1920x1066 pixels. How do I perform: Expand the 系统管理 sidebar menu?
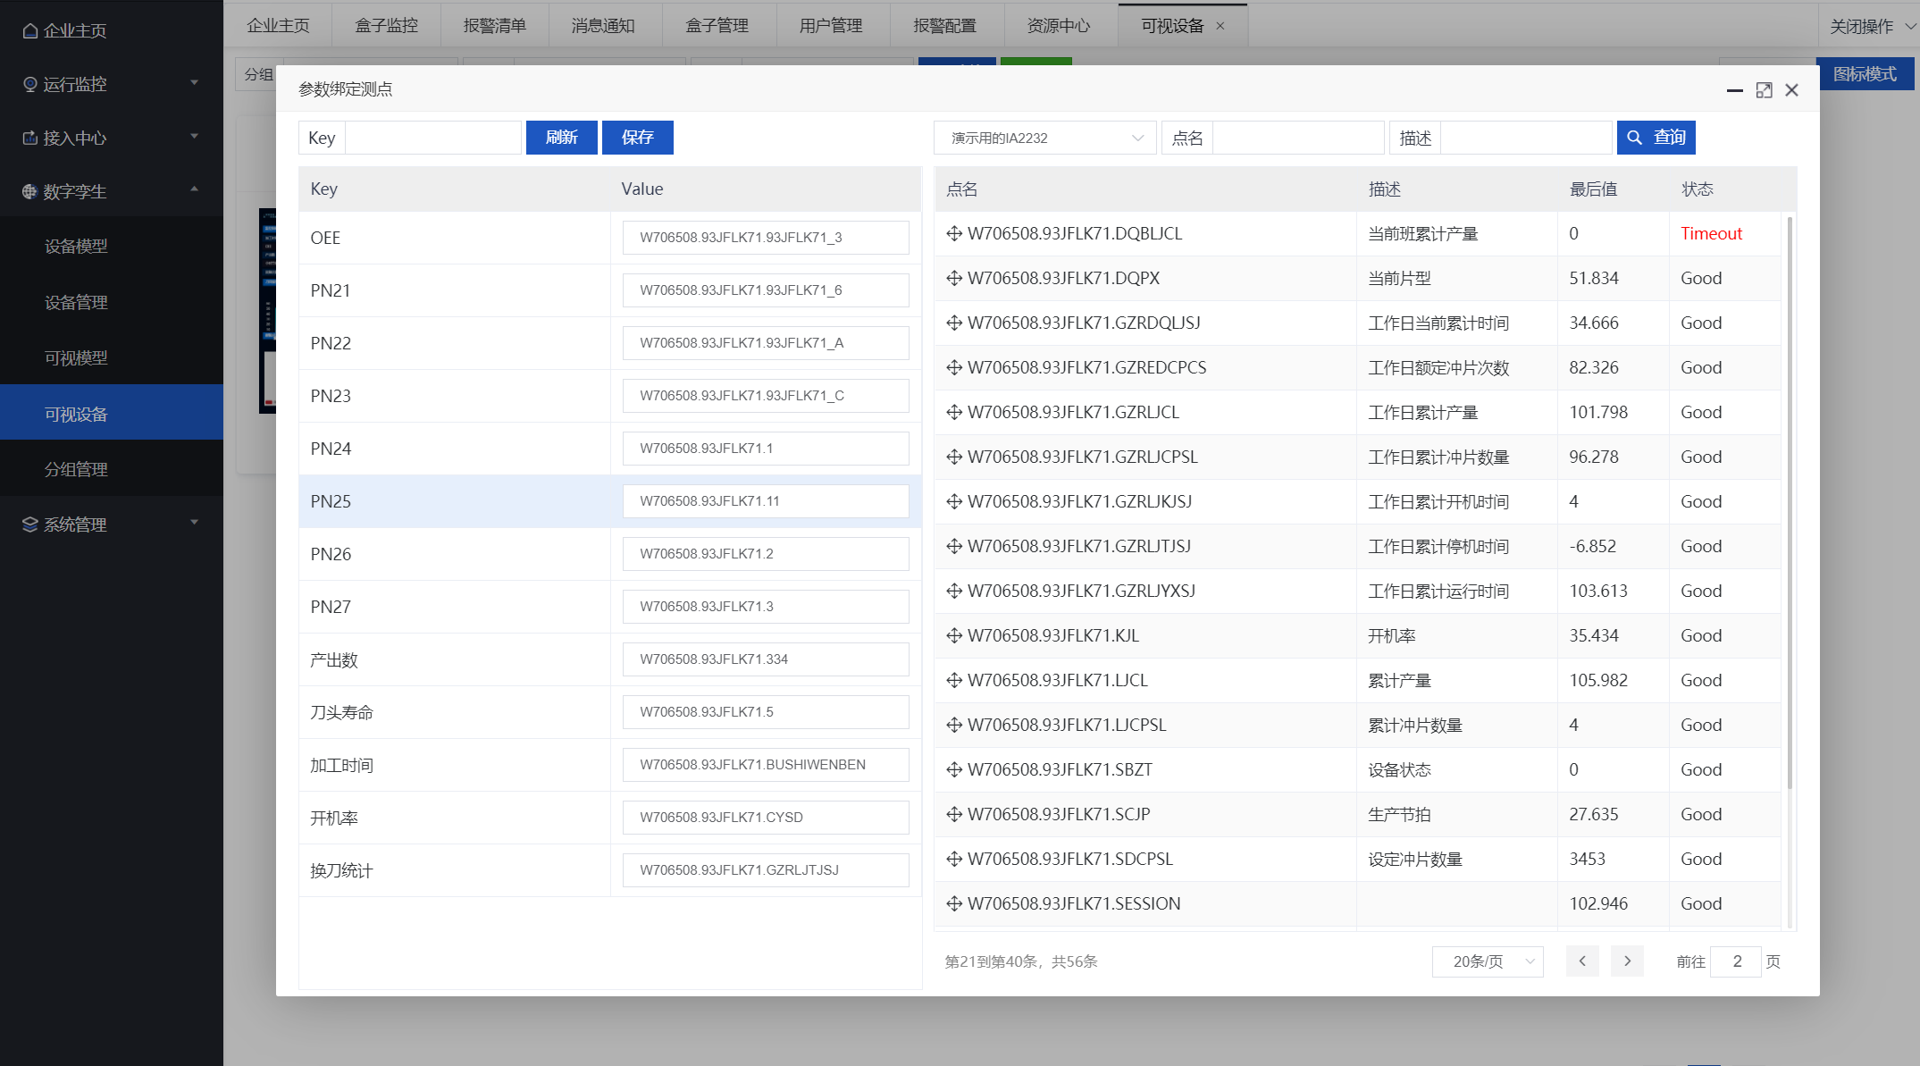pyautogui.click(x=111, y=525)
